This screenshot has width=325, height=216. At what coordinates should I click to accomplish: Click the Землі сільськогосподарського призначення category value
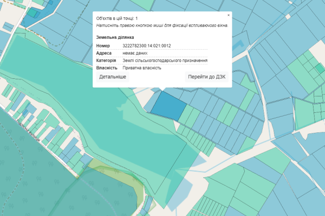(165, 61)
